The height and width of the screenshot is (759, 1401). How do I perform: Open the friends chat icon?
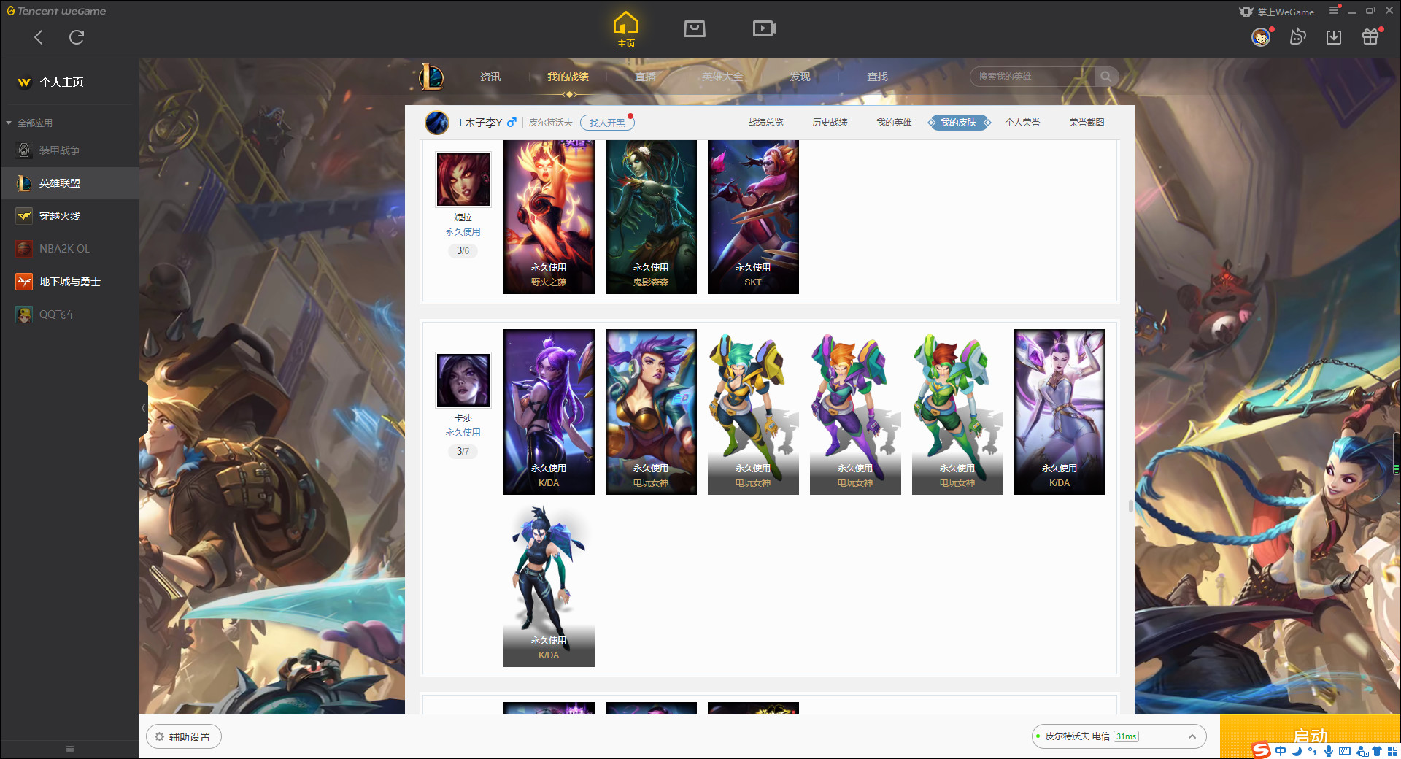coord(1297,36)
